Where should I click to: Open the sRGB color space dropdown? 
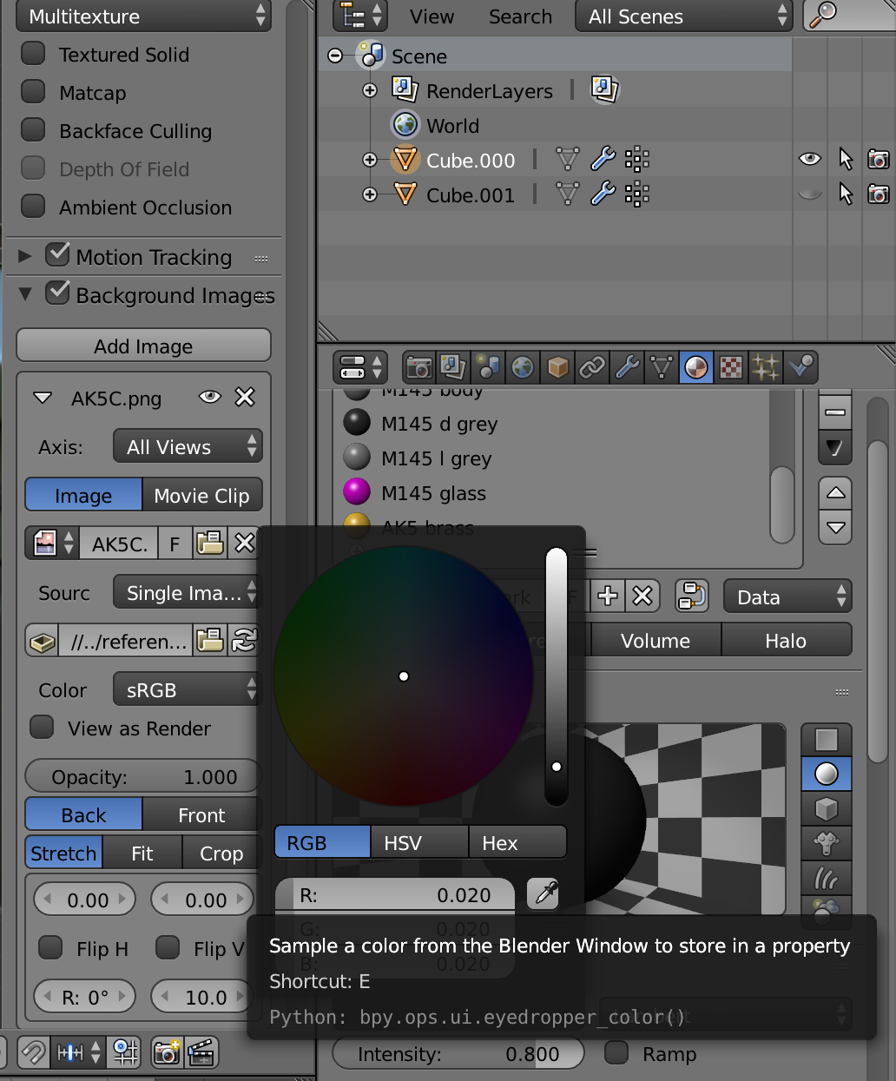pyautogui.click(x=187, y=689)
